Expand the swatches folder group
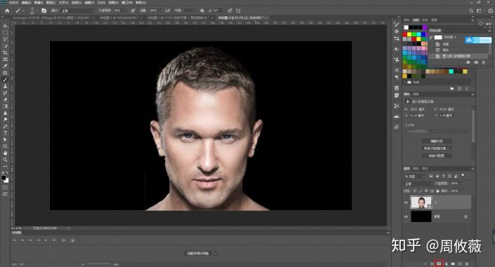Viewport: 495px width, 267px height. pos(405,82)
